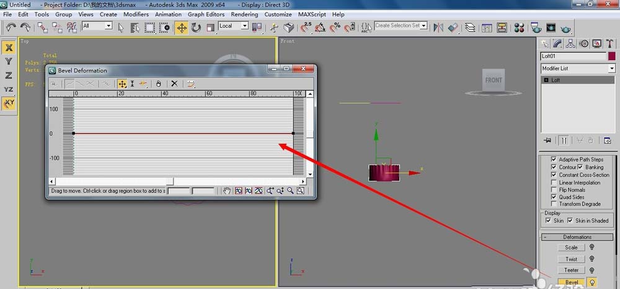Open Create Selection Set dropdown
620x289 pixels.
click(x=424, y=25)
